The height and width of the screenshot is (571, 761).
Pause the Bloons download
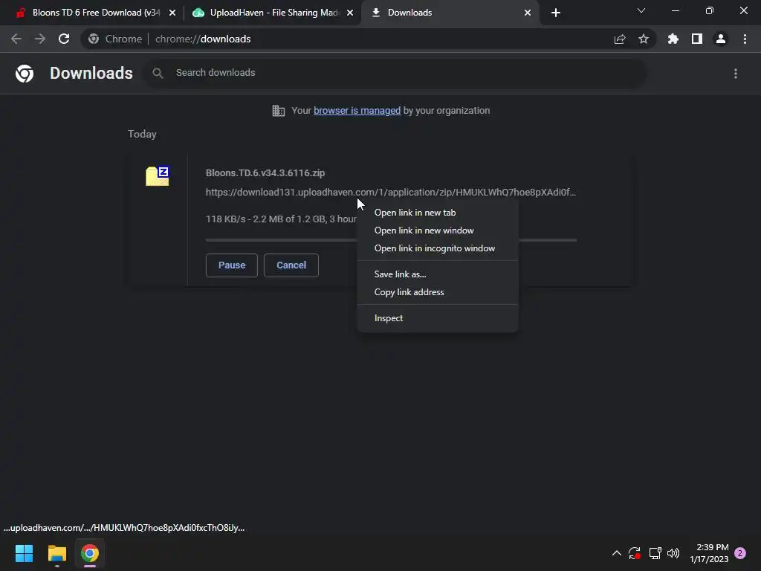[x=232, y=265]
